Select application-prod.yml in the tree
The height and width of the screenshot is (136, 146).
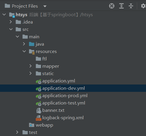point(65,96)
